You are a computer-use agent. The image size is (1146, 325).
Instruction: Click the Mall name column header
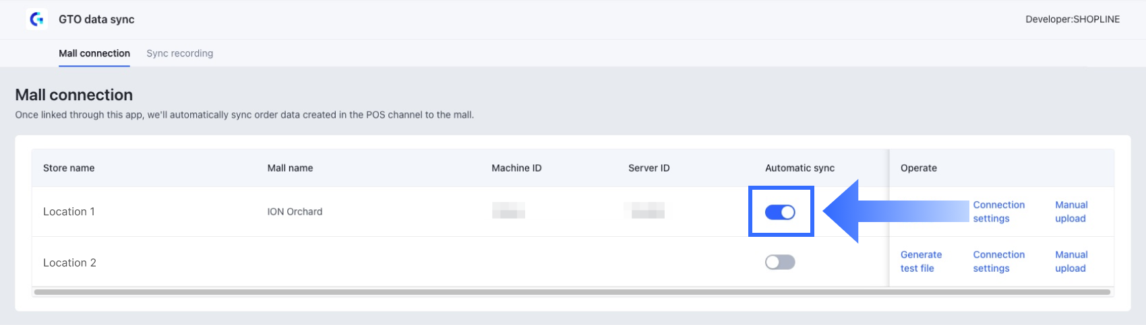pos(290,168)
